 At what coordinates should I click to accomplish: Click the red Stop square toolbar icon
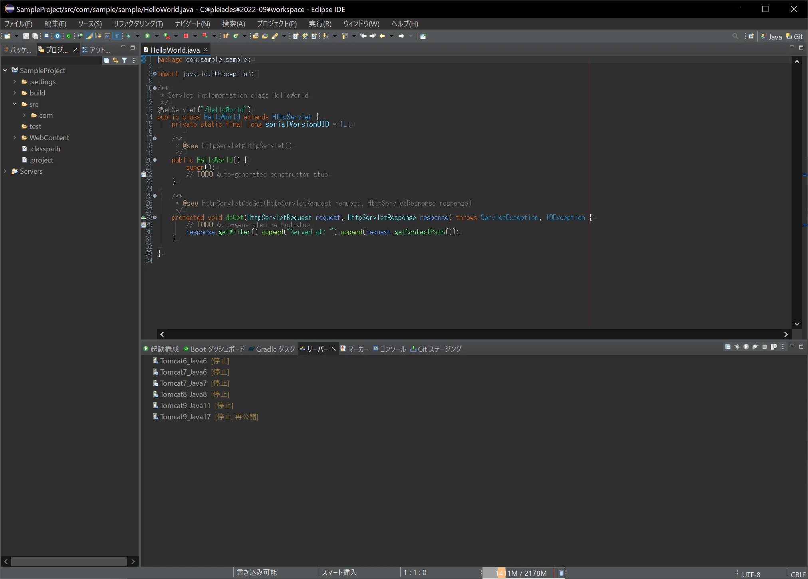coord(186,36)
